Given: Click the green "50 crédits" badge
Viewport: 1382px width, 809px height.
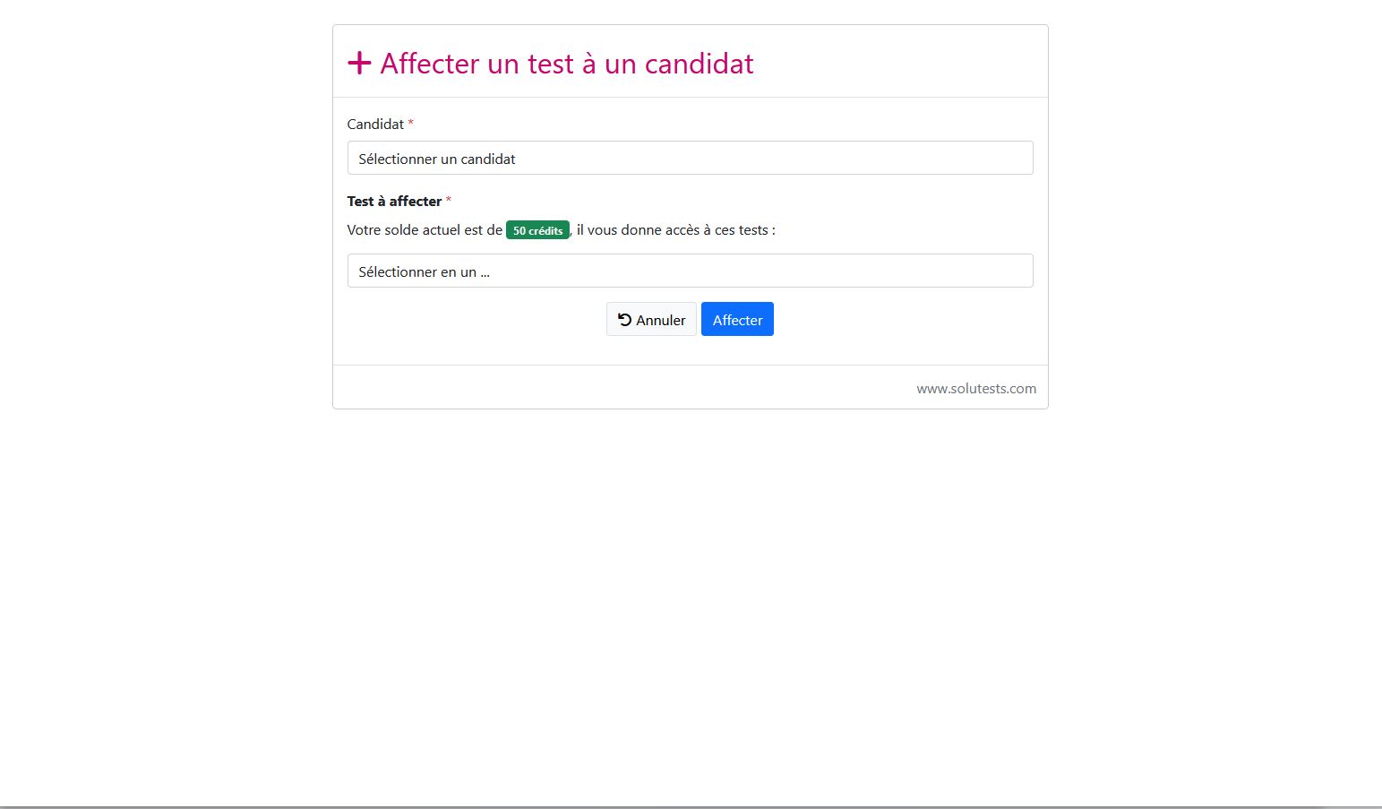Looking at the screenshot, I should 537,230.
